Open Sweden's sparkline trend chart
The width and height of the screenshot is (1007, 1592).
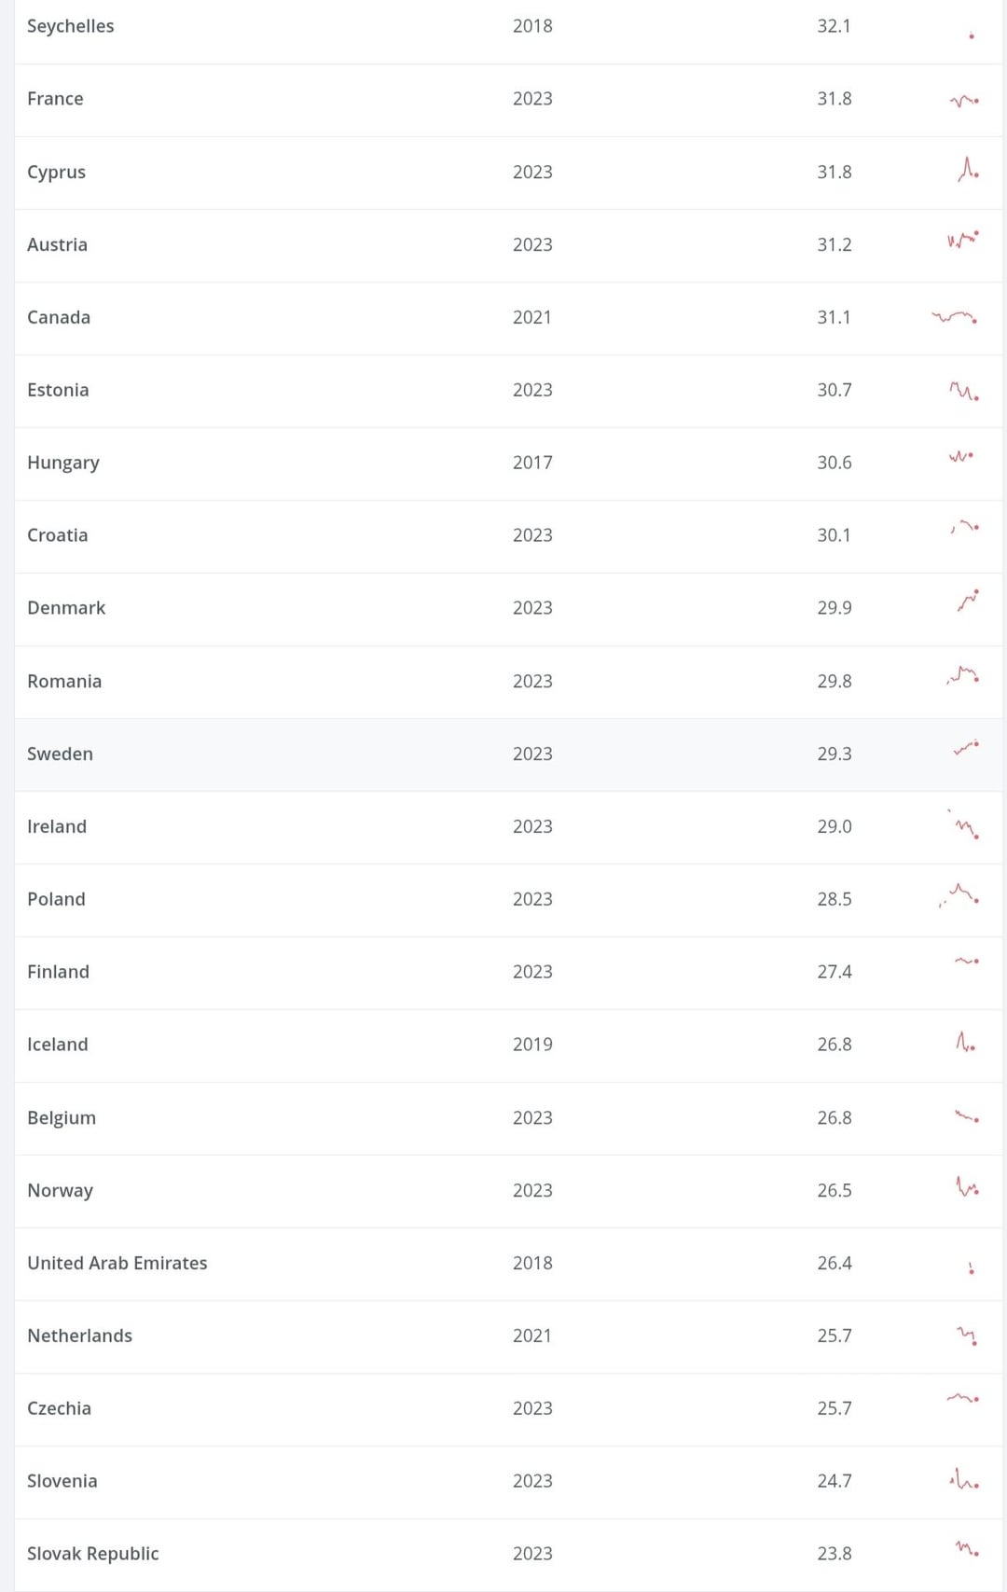[966, 748]
